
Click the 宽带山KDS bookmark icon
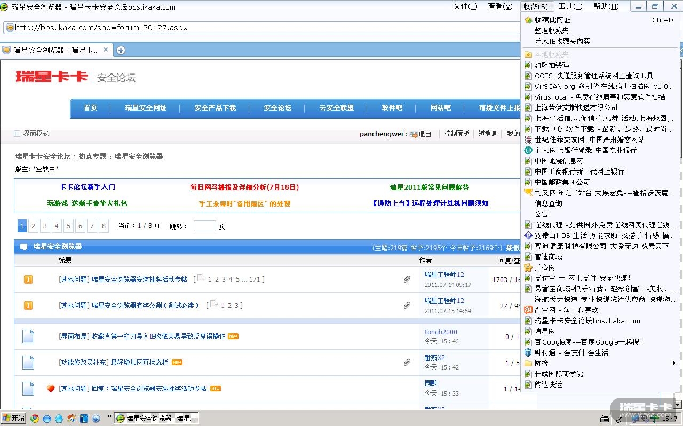[528, 235]
